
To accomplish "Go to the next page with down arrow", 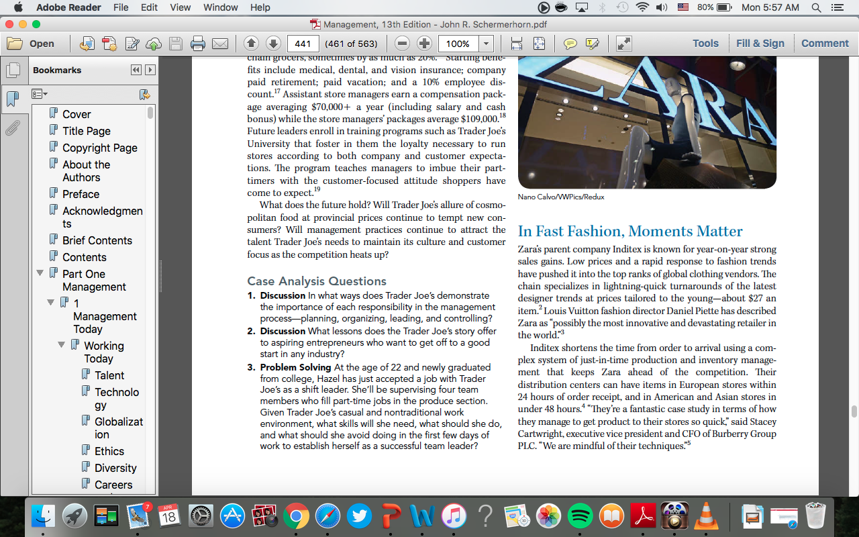I will [x=273, y=44].
